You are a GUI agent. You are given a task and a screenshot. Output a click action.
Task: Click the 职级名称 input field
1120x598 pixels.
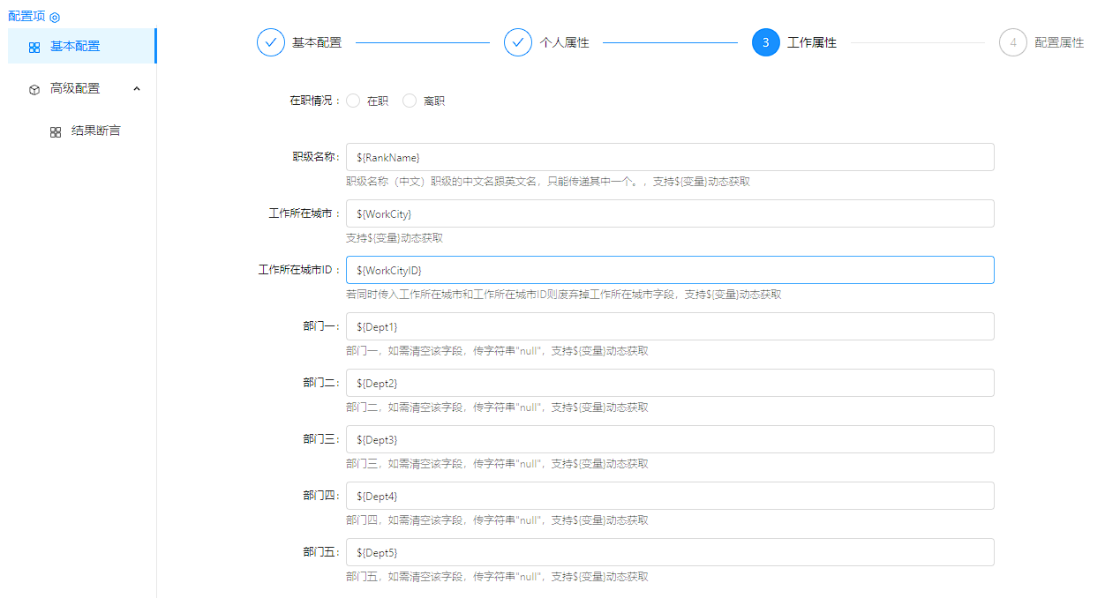tap(670, 157)
